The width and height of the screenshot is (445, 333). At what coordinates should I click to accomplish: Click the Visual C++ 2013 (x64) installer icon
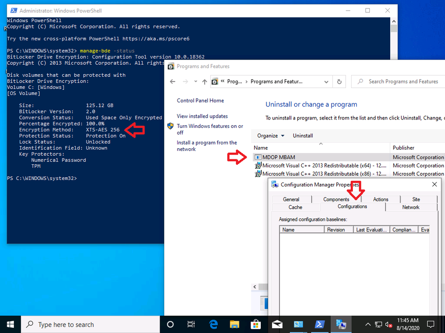(258, 166)
